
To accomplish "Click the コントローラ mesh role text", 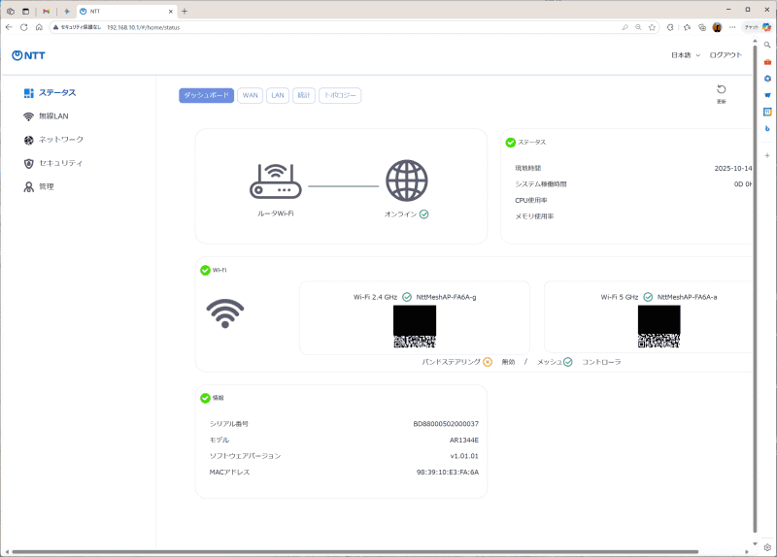I will (601, 362).
